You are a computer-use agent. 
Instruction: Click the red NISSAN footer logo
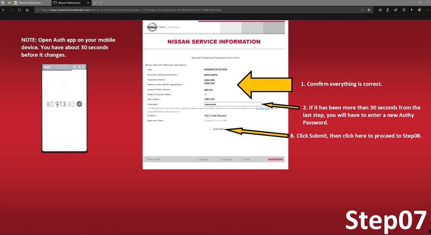coord(275,159)
